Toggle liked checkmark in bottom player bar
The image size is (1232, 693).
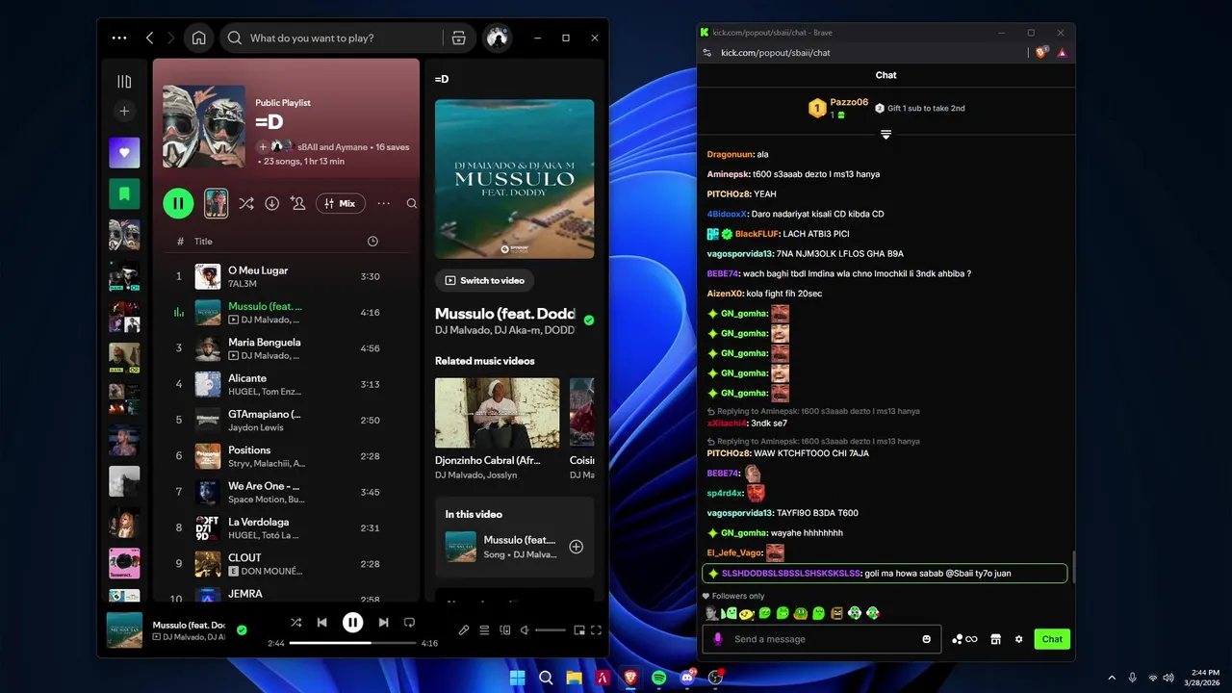(x=242, y=630)
